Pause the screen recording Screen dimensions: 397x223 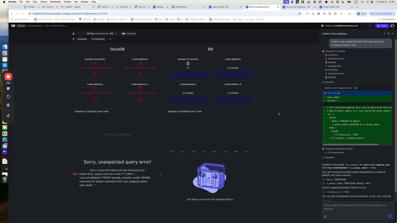[8, 88]
